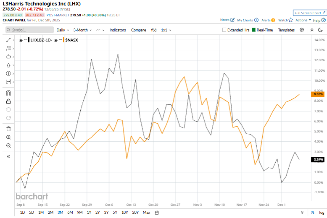Click the LHX.BZ black color swatch
Image resolution: width=327 pixels, height=218 pixels.
click(x=29, y=40)
